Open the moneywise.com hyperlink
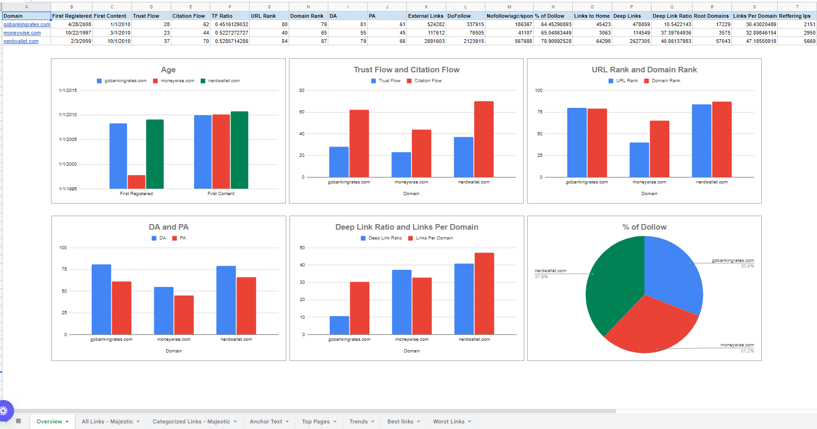817x429 pixels. click(22, 33)
